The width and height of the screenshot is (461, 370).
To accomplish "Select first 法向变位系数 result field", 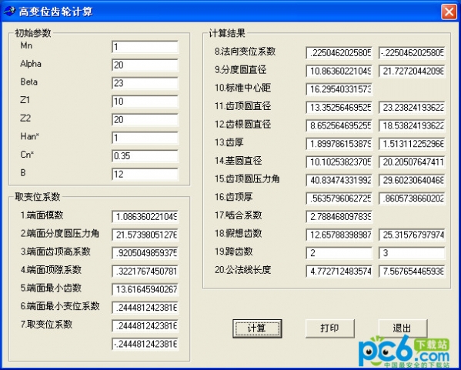I will pyautogui.click(x=339, y=53).
